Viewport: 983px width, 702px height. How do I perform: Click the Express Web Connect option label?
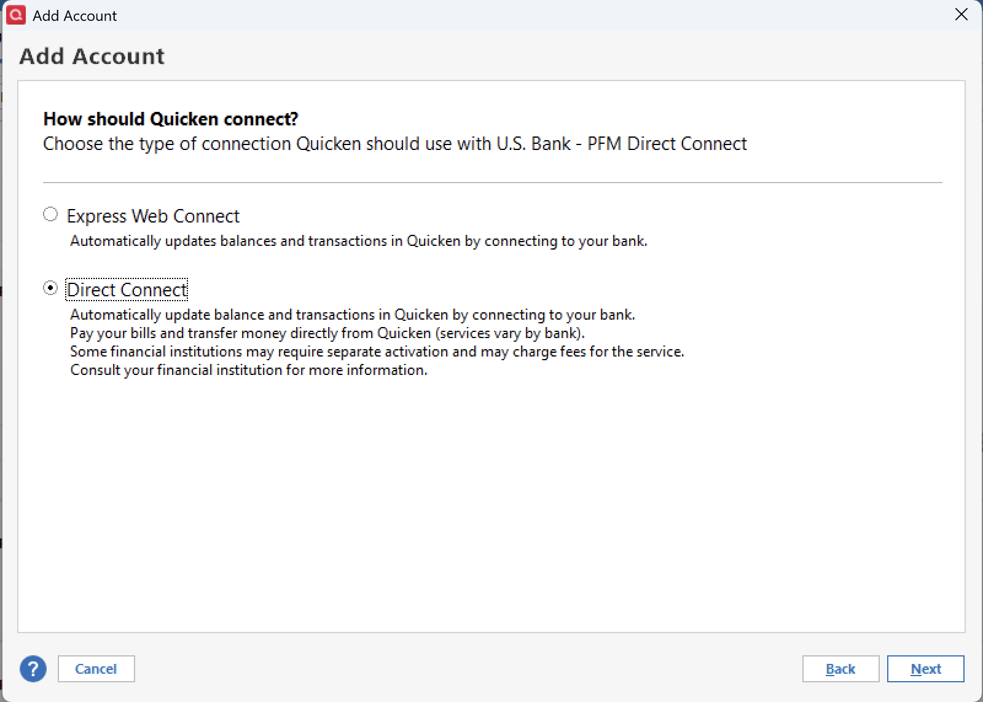(152, 216)
